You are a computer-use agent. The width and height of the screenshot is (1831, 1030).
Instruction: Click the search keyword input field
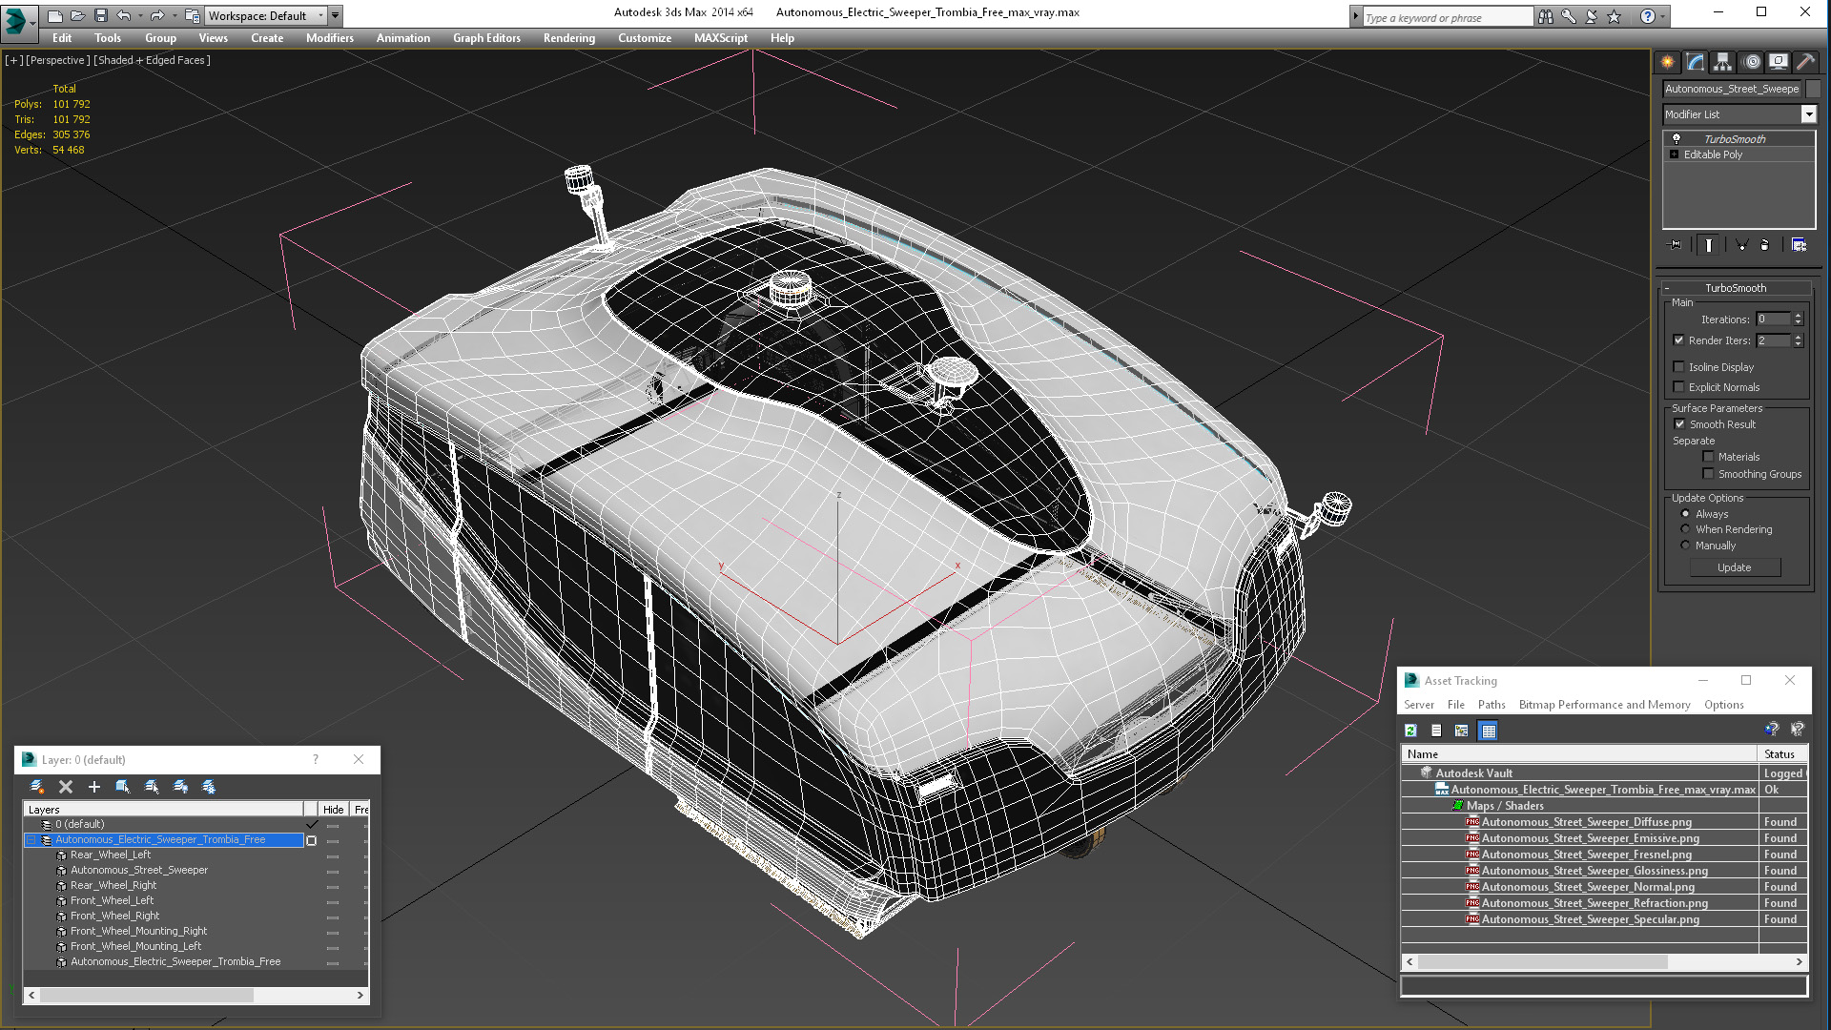tap(1447, 17)
